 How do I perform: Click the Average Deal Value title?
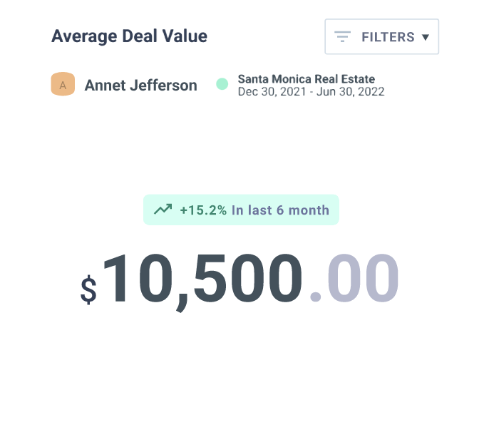(x=129, y=36)
